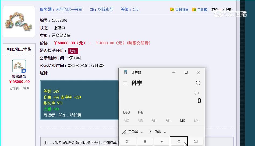Click the 织锦彩带 similar item name
The height and width of the screenshot is (146, 255).
19,76
